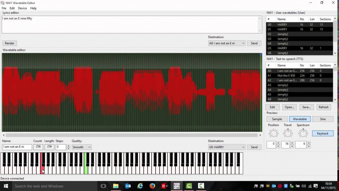Click into the wavetable Name field

coord(17,147)
